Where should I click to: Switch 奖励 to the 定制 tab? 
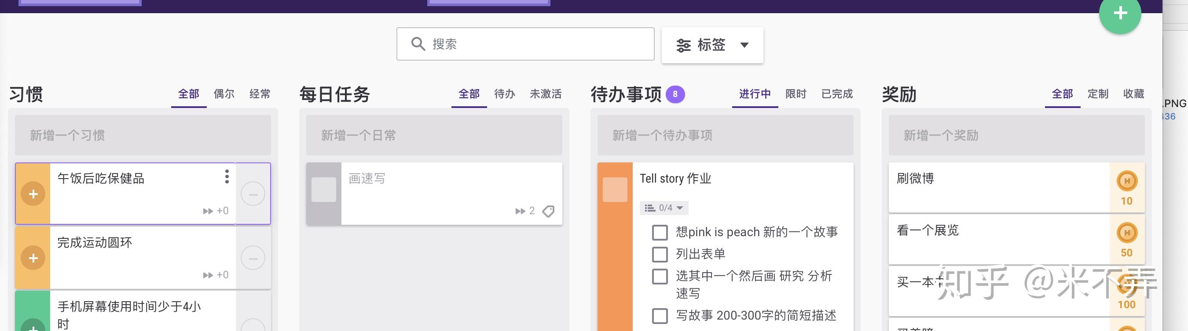(x=1098, y=94)
